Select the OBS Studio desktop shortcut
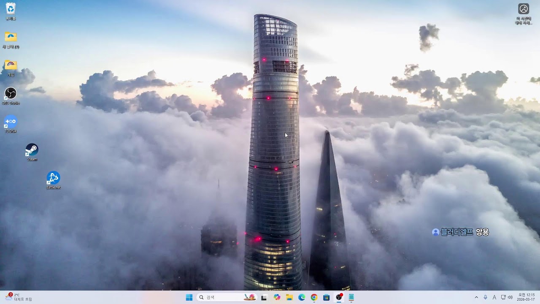Image resolution: width=540 pixels, height=304 pixels. pos(11,96)
